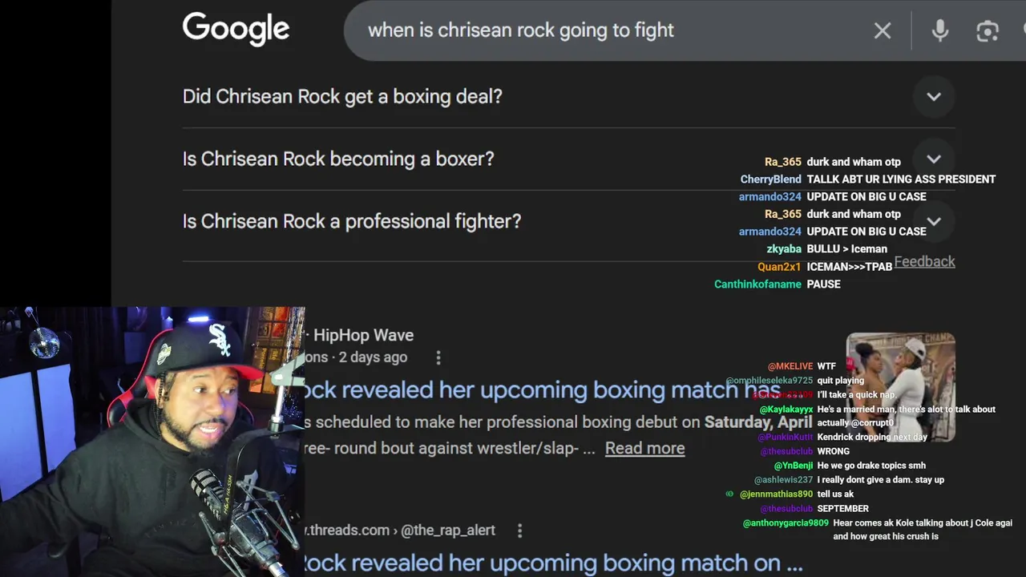The width and height of the screenshot is (1026, 577).
Task: Open search by image camera icon
Action: coord(988,30)
